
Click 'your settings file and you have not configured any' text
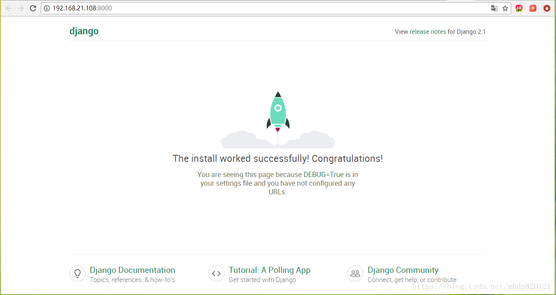[278, 183]
